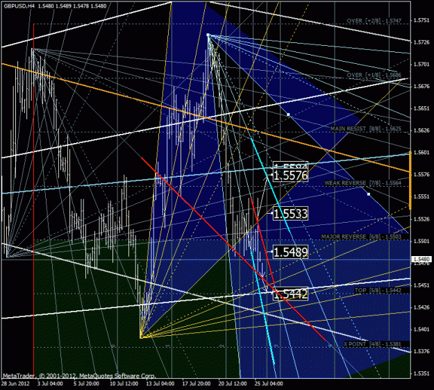Click the 10 Jul 12:00 time label
434x390 pixels.
click(124, 384)
